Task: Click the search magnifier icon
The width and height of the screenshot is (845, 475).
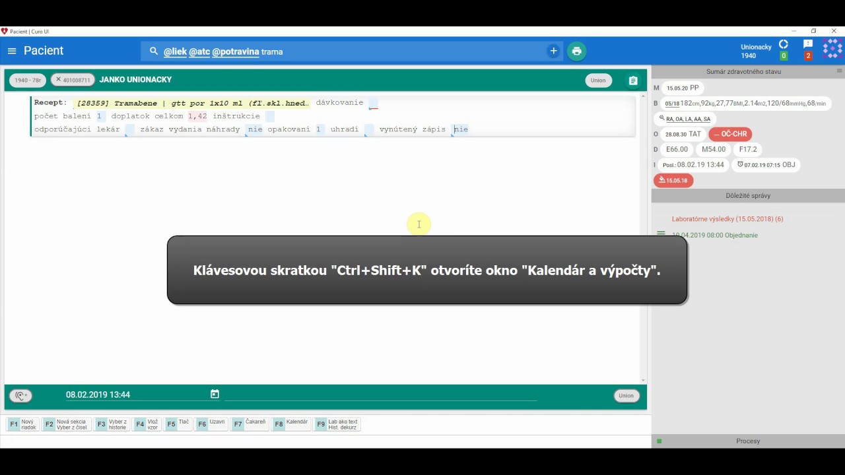Action: pos(154,51)
